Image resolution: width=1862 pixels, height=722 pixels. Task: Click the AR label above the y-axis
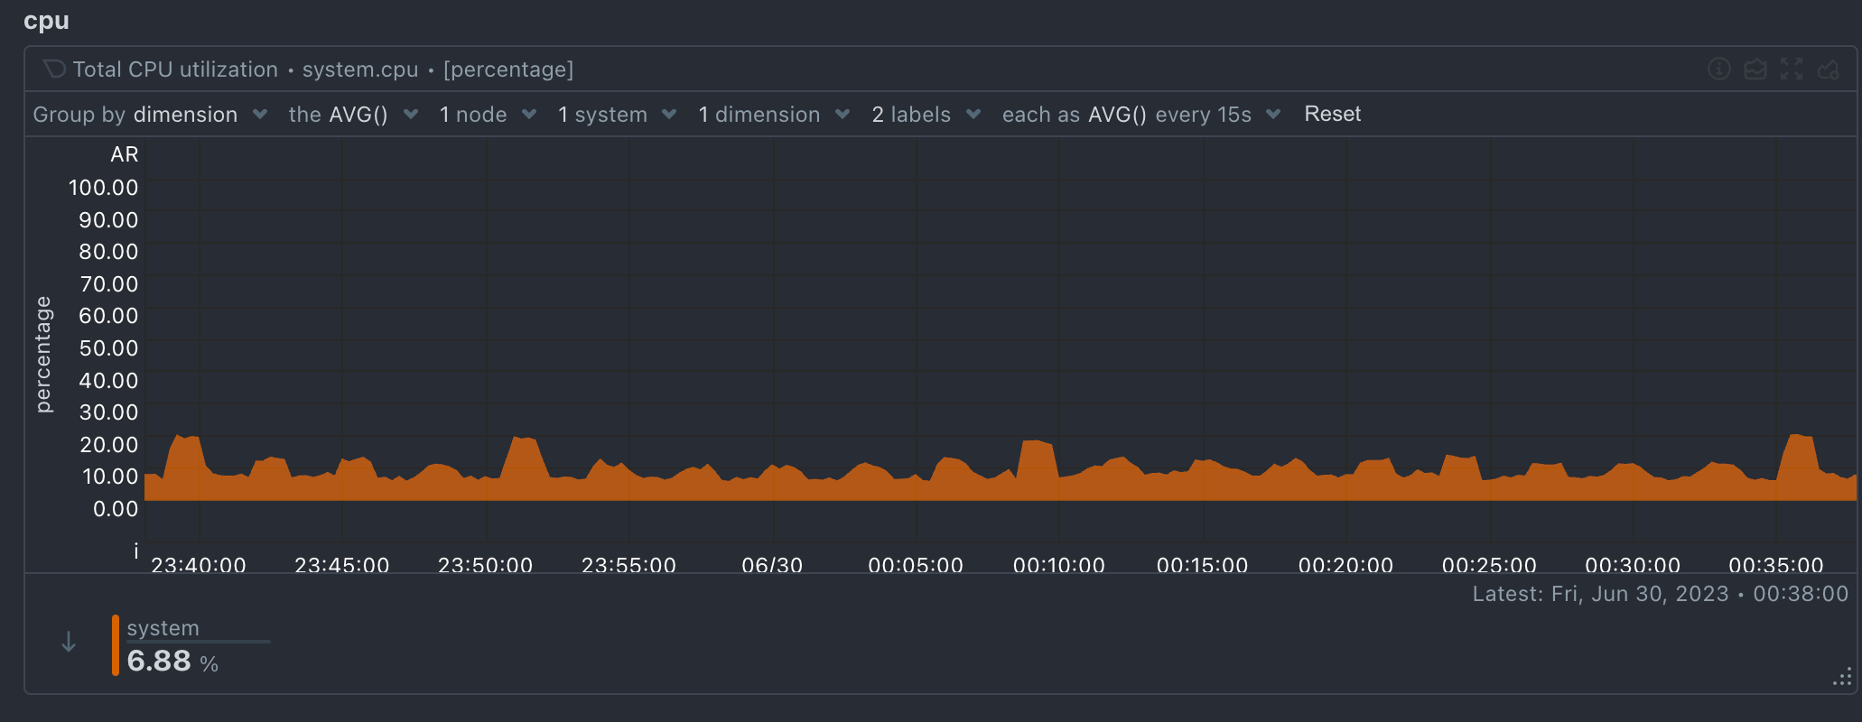tap(125, 154)
